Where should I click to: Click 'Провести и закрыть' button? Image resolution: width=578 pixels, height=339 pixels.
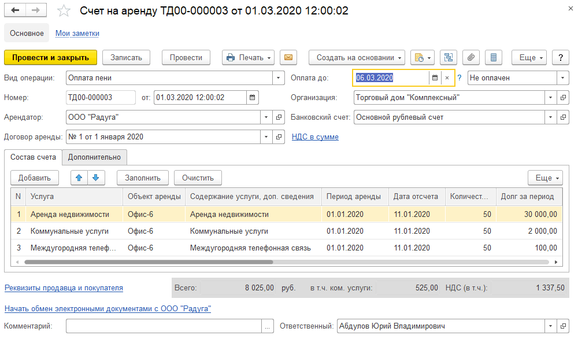(50, 57)
